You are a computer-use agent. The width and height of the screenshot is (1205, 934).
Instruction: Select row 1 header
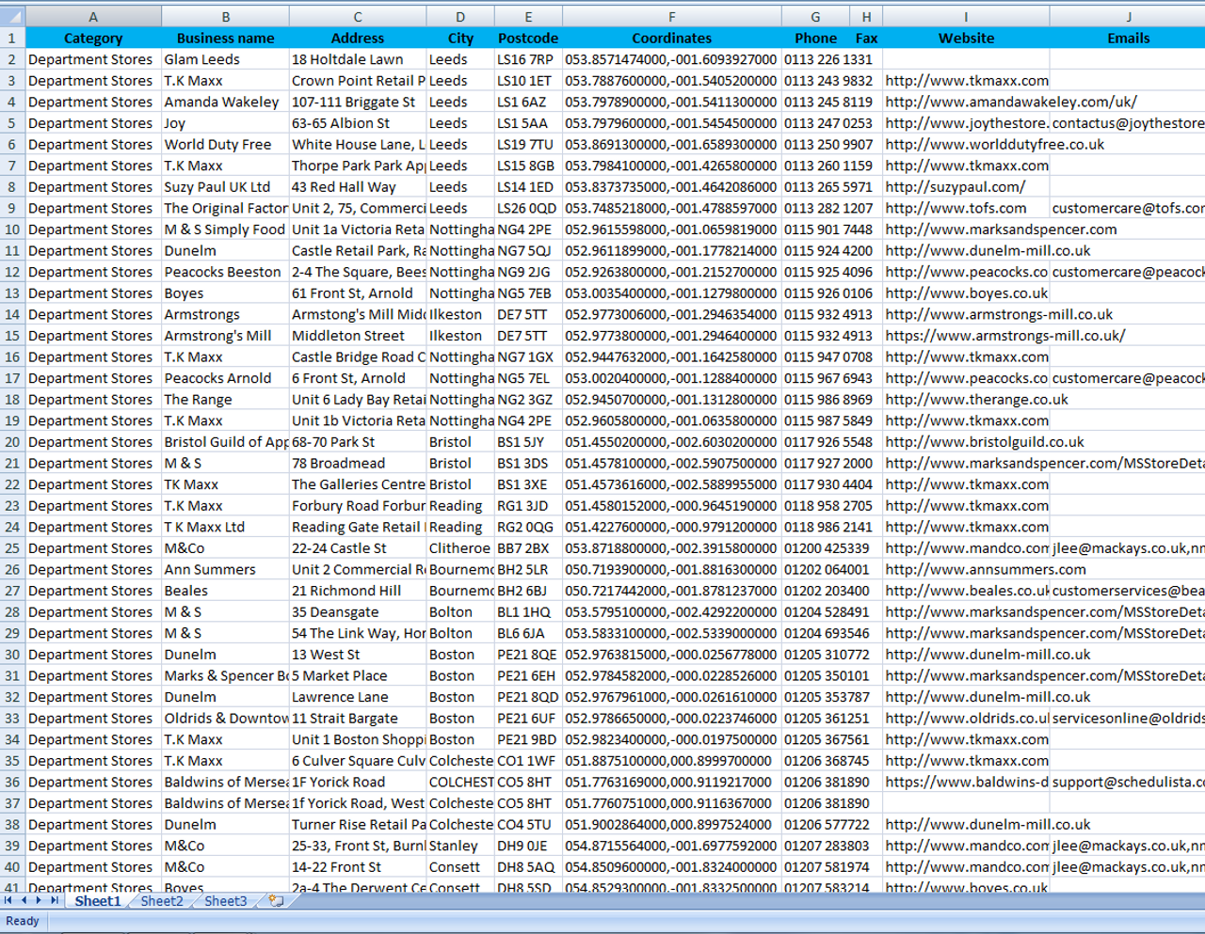(x=12, y=39)
